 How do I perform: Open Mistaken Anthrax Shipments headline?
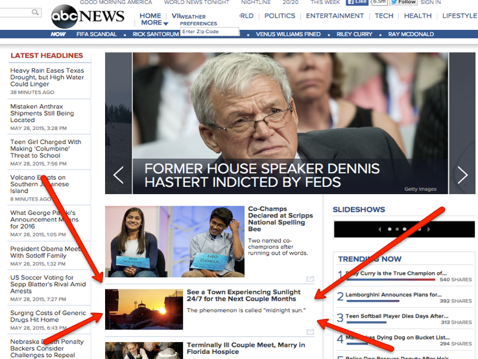click(42, 113)
